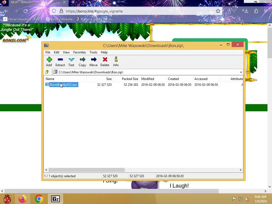Click 7-Zip taskbar button
Viewport: 272px width, 204px height.
[56, 199]
